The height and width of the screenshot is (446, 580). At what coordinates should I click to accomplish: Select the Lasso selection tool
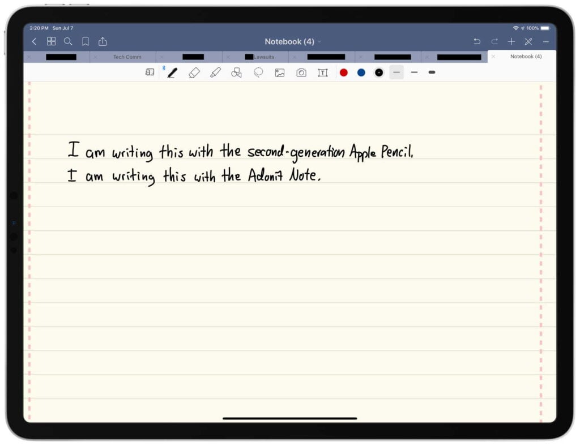point(258,72)
